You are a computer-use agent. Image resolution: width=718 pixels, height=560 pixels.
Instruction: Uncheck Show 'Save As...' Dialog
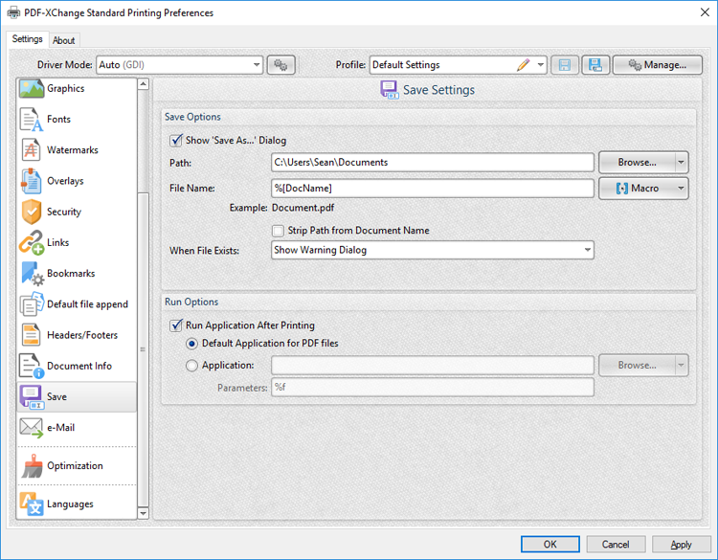[x=176, y=140]
